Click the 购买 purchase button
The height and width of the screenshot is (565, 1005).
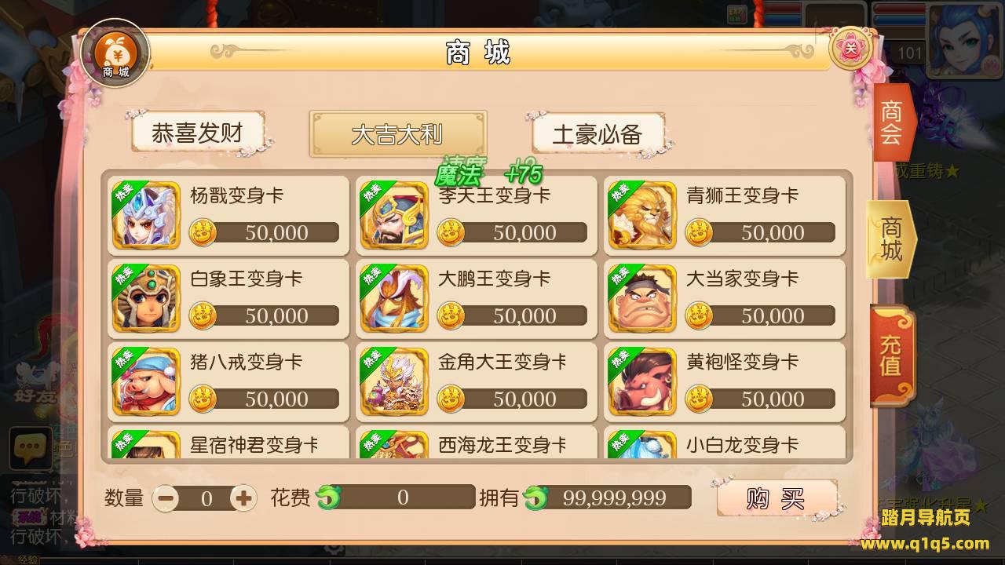[x=777, y=498]
